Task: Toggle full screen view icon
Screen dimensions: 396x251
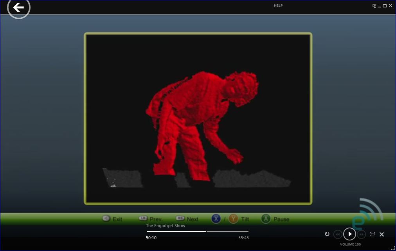Action: click(x=373, y=234)
